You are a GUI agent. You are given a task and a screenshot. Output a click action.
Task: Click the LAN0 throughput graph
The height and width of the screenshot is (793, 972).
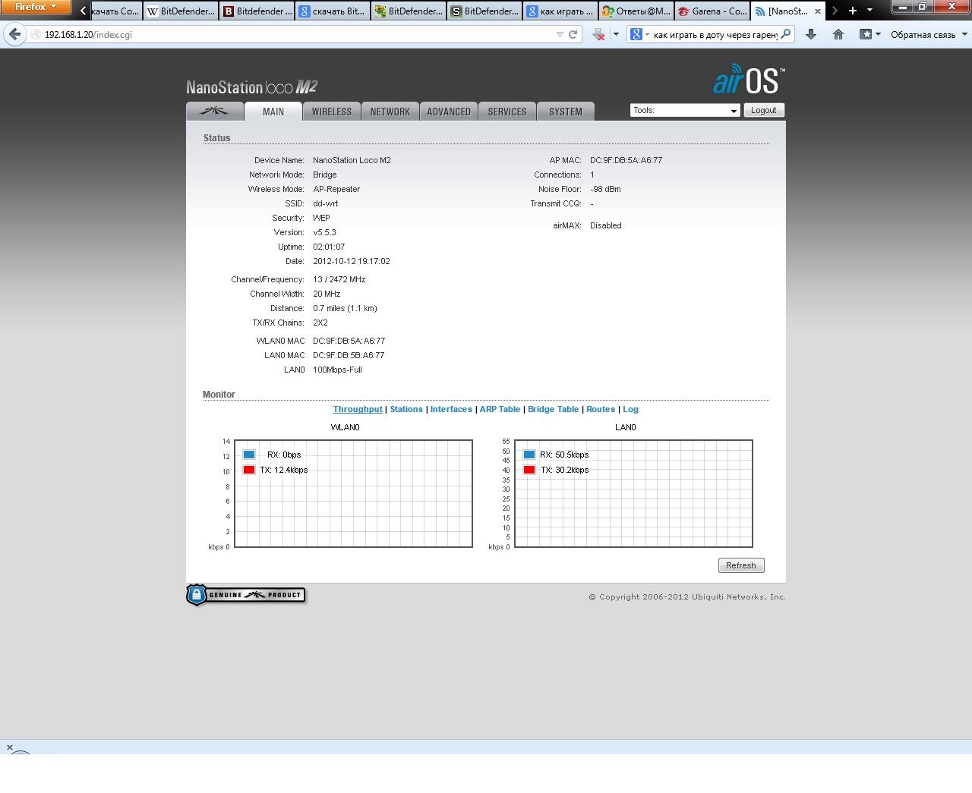point(634,493)
